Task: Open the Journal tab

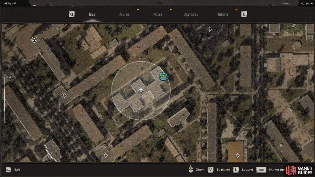Action: 125,14
